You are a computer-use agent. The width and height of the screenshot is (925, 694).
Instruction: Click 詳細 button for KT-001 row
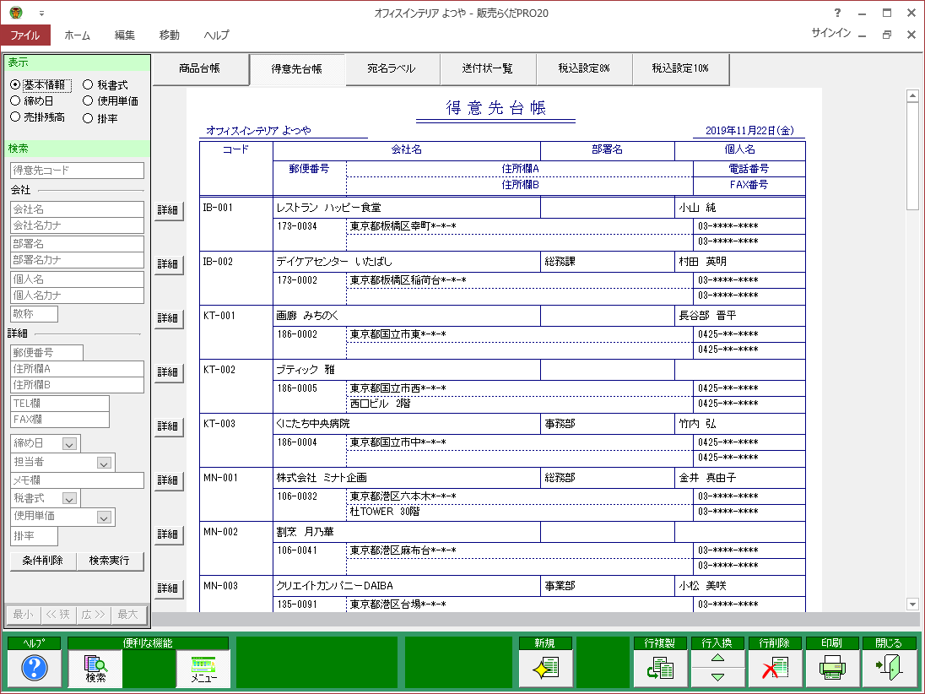coord(168,318)
